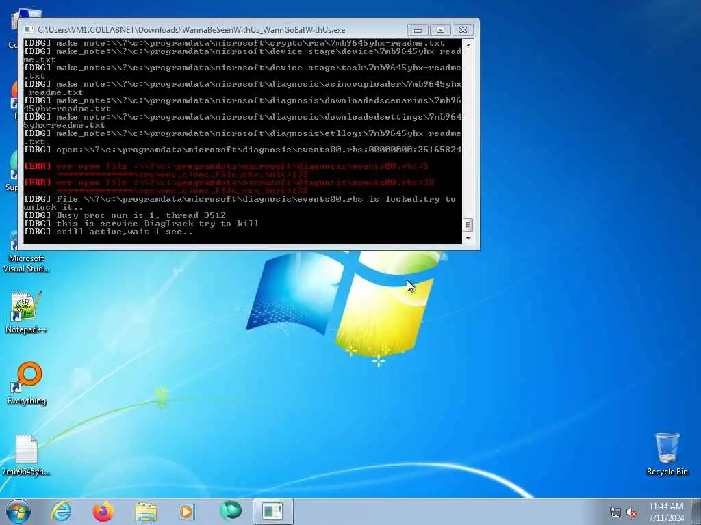The image size is (701, 525).
Task: Select the running console program taskbar button
Action: click(x=272, y=511)
